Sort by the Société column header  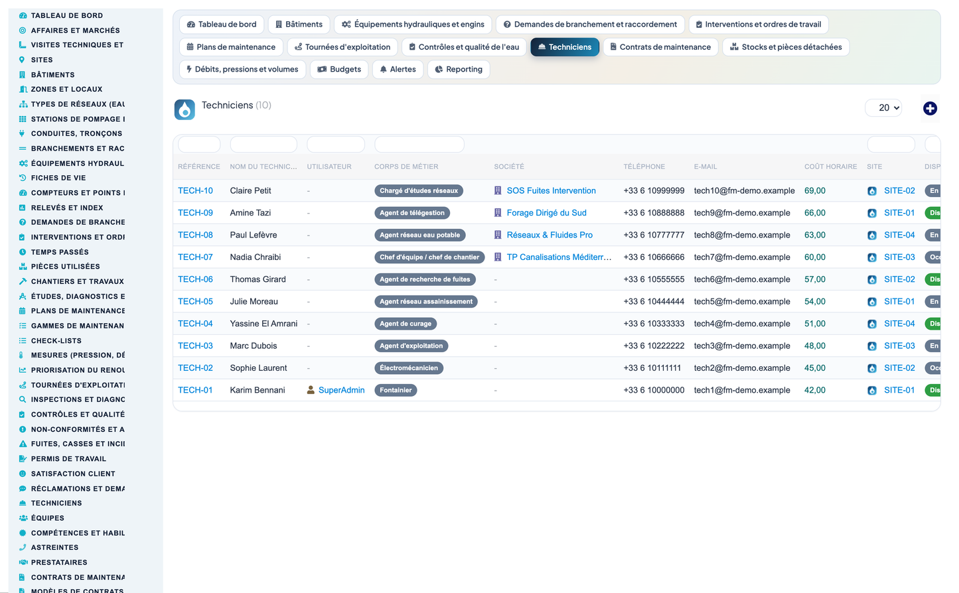pos(509,166)
